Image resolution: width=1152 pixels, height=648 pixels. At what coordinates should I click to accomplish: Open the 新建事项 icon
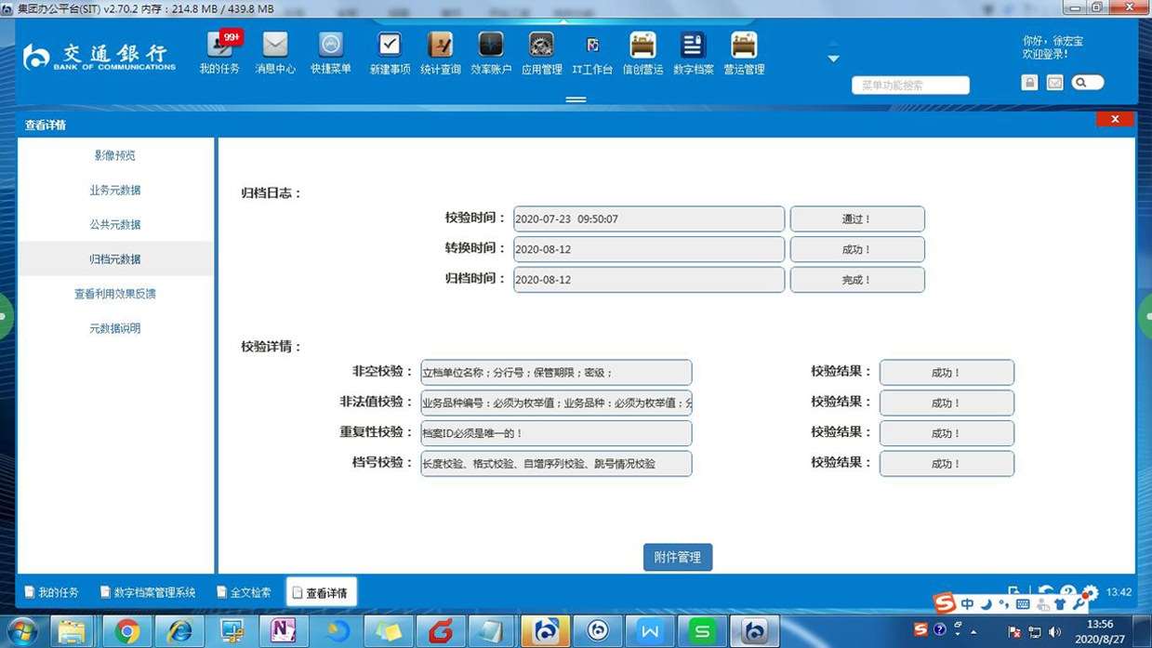(390, 52)
